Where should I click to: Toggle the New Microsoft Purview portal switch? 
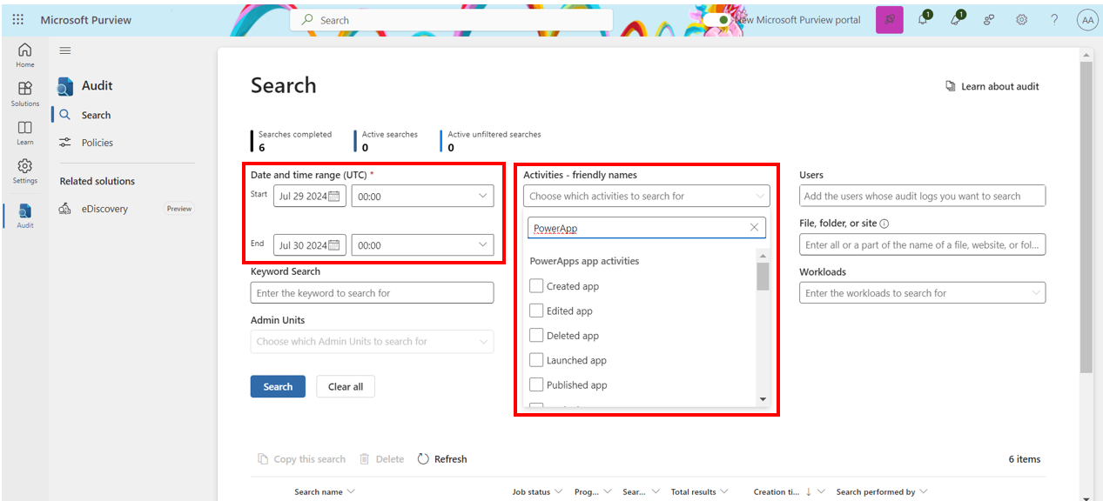[718, 19]
